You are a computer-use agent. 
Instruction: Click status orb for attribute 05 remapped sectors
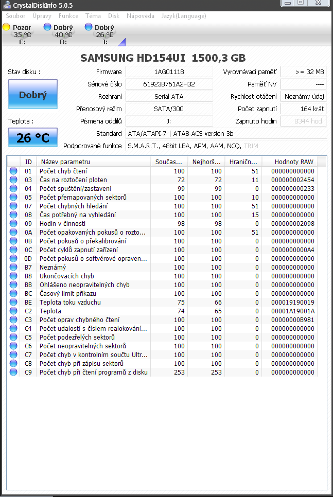[x=13, y=197]
